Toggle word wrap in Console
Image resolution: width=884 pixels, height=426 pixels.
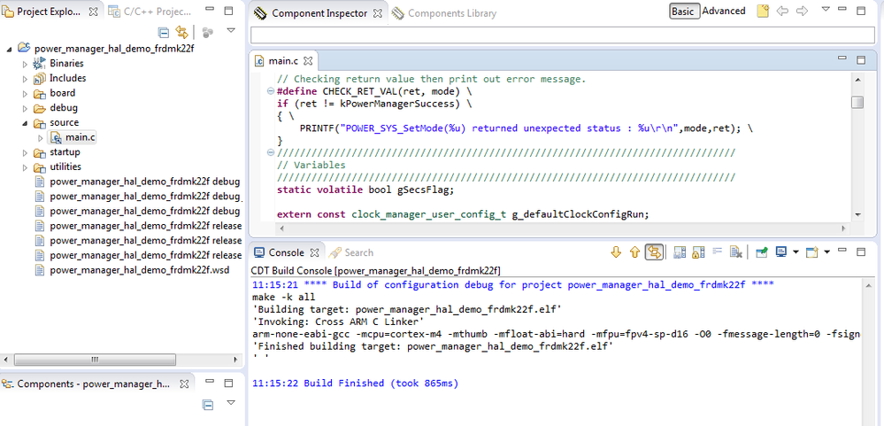click(717, 252)
